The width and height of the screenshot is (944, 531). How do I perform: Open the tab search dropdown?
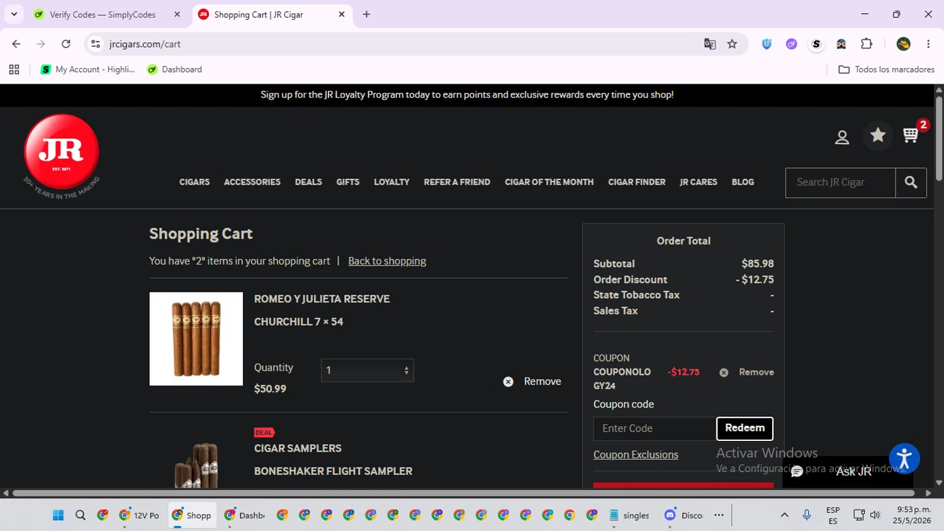tap(14, 14)
